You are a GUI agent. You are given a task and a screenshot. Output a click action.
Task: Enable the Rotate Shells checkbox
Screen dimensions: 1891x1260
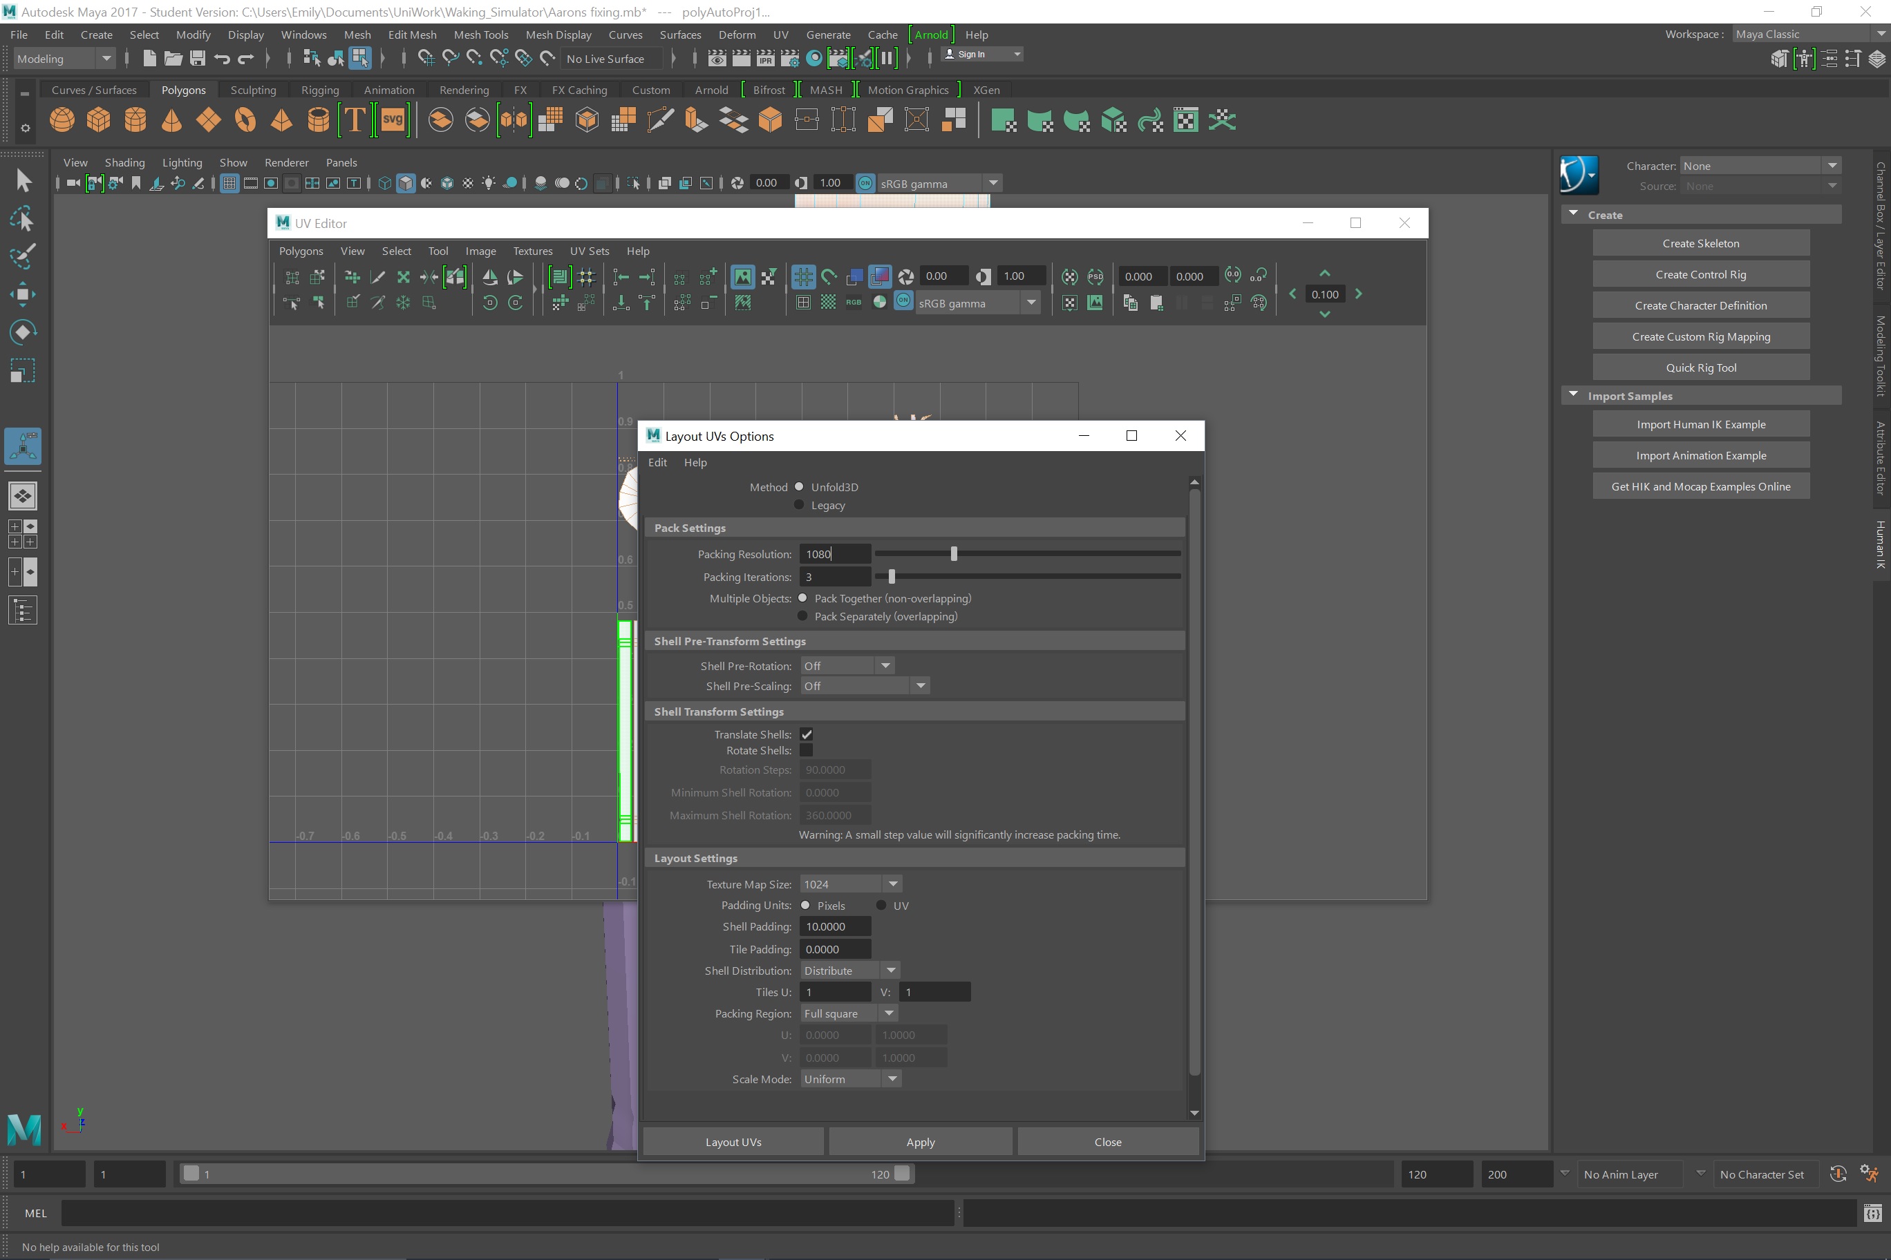click(x=806, y=750)
